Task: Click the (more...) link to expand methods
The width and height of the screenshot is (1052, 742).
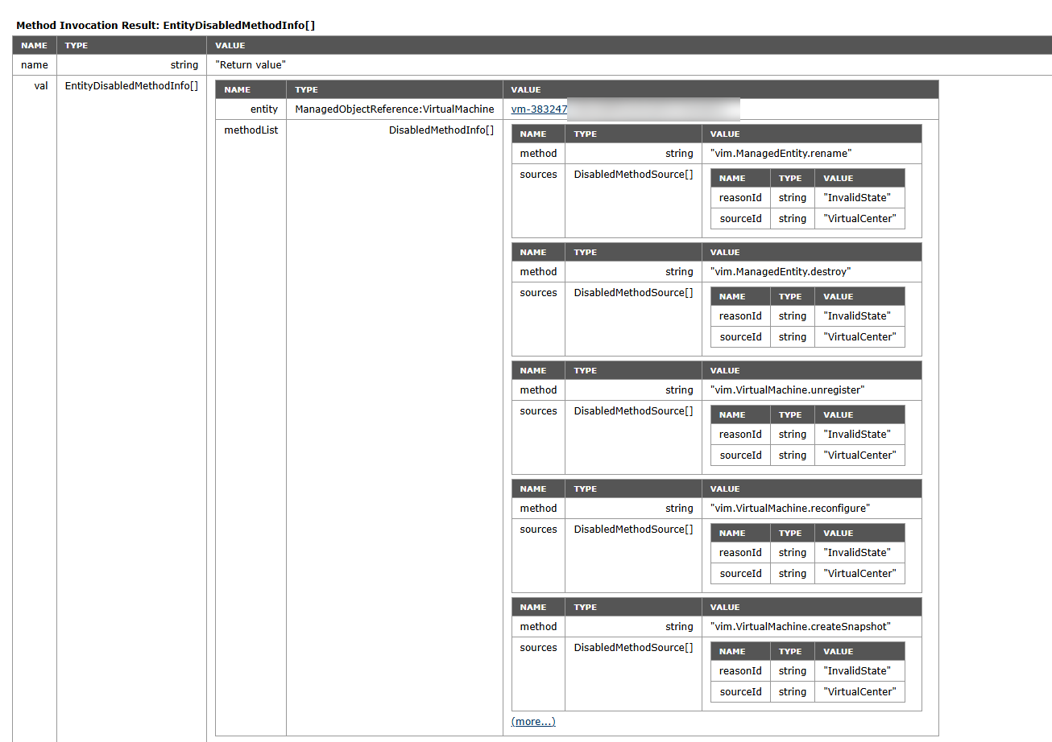Action: point(533,722)
